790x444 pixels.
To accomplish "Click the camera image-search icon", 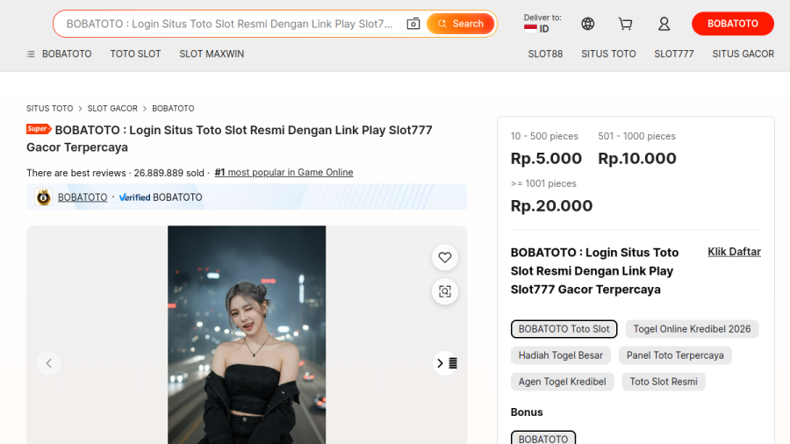I will coord(413,24).
